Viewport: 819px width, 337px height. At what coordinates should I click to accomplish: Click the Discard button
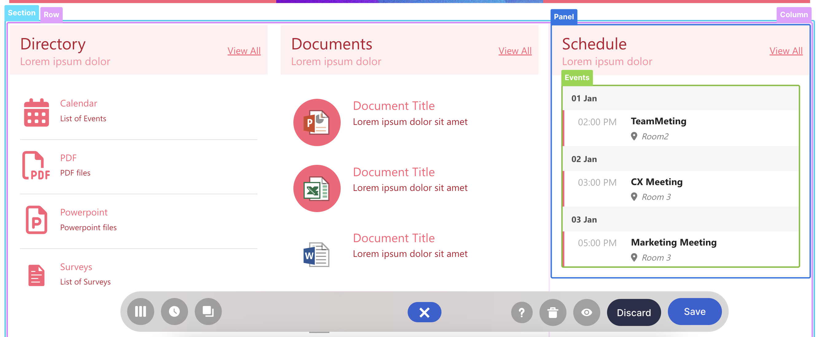pos(633,312)
